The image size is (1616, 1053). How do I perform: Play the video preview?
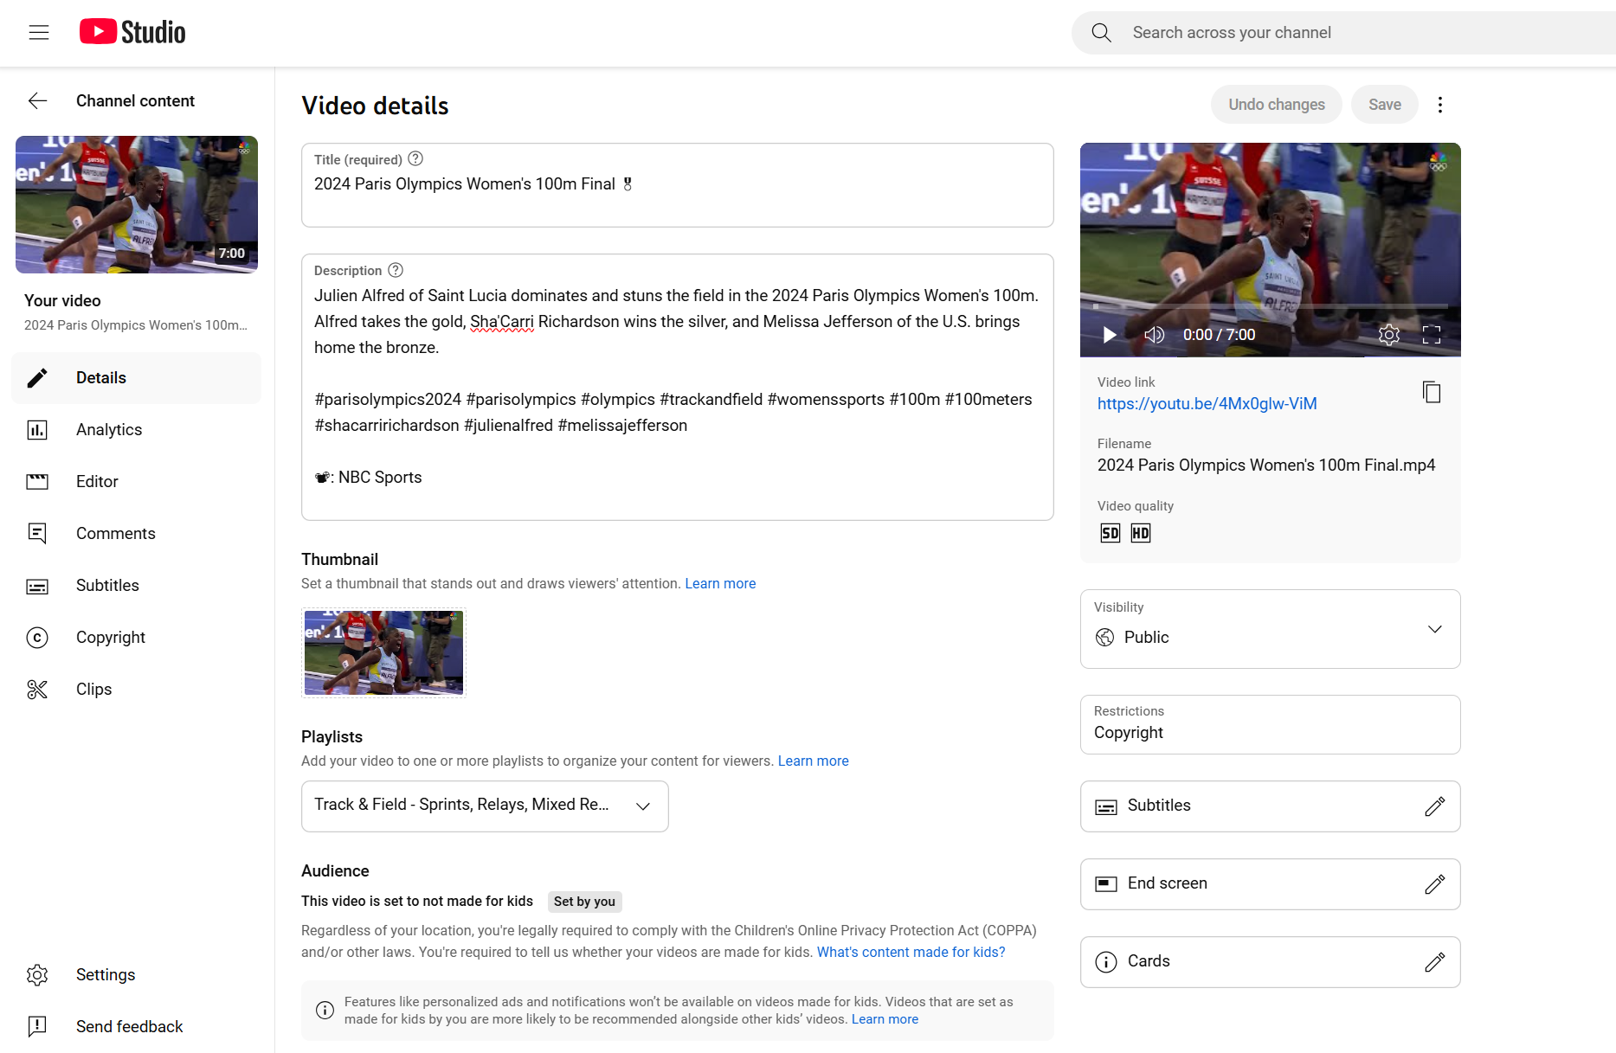(1110, 335)
